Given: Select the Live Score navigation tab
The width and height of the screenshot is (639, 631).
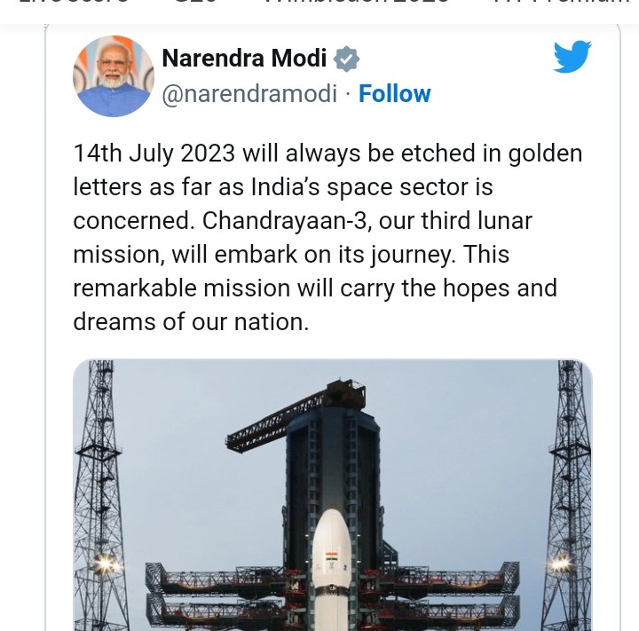Looking at the screenshot, I should point(74,3).
